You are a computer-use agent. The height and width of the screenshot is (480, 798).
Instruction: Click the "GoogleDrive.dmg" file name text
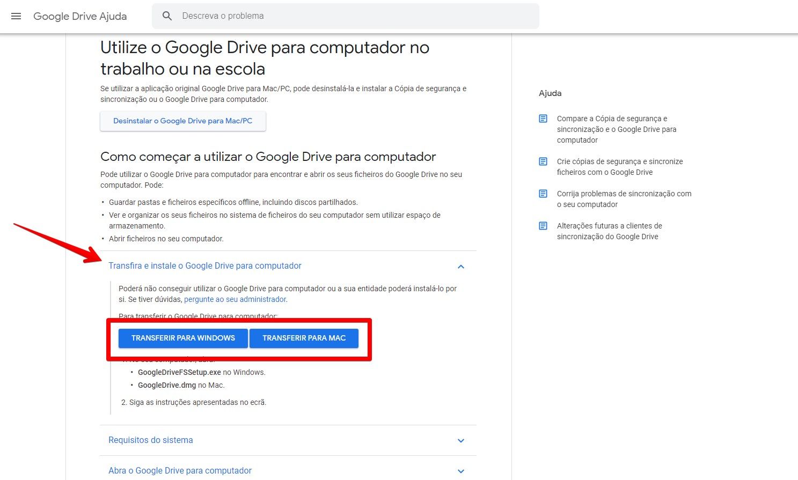[x=167, y=385]
